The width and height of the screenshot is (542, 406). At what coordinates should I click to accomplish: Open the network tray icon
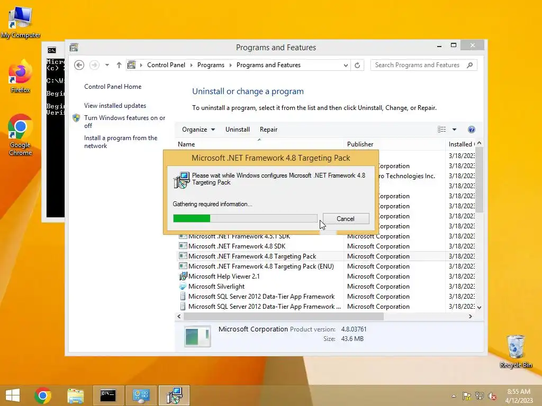(x=480, y=396)
